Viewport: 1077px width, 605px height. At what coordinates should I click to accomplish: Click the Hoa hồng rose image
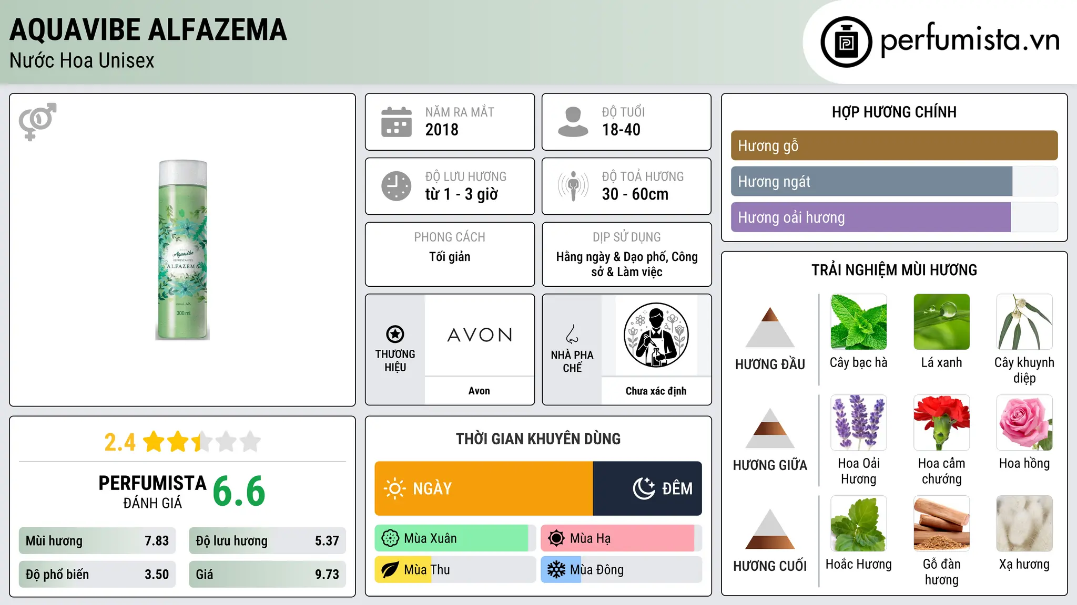point(1024,423)
